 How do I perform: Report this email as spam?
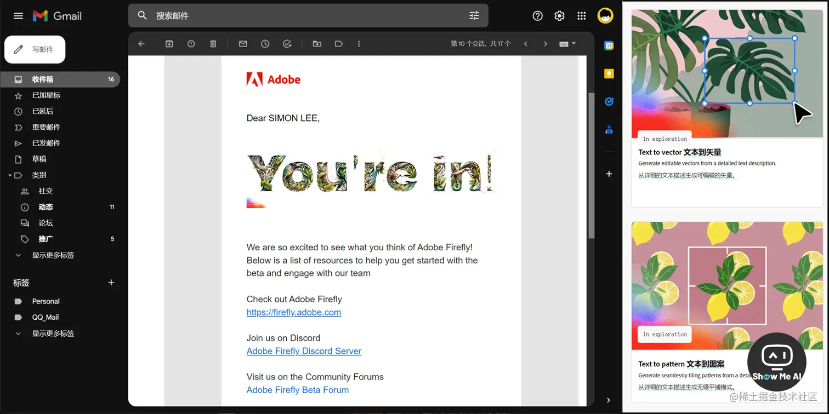191,44
